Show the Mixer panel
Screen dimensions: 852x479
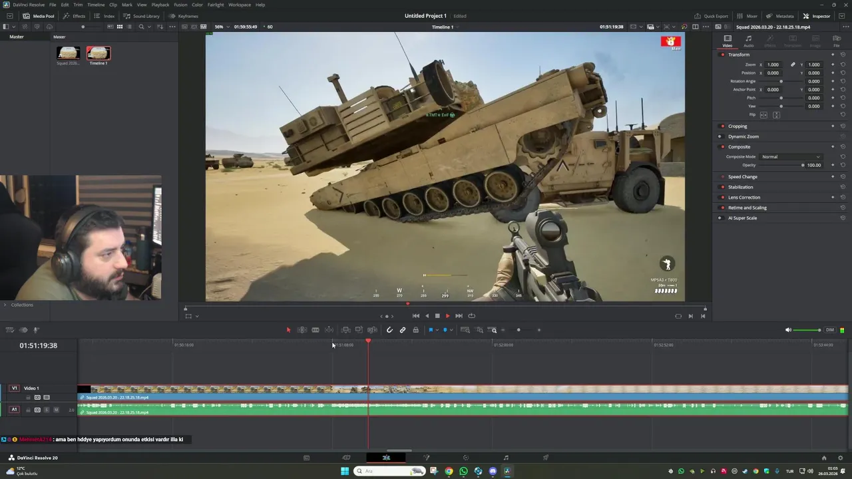tap(747, 16)
